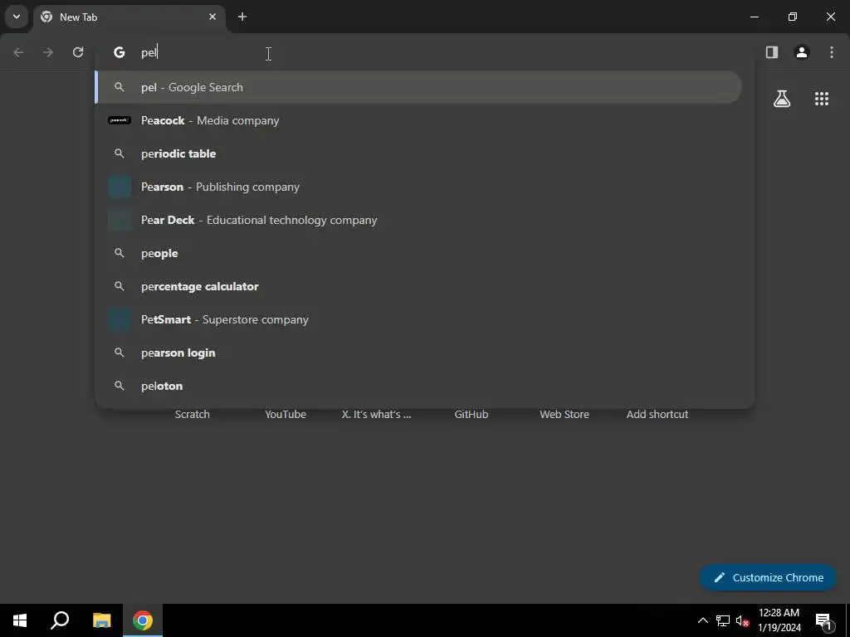Screen dimensions: 850x637
Task: Open the side panel icon
Action: pos(772,52)
